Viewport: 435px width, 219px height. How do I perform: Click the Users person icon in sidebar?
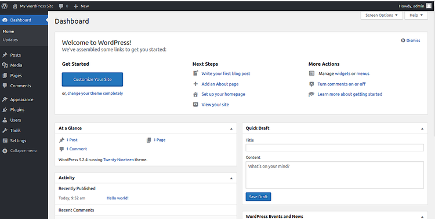(5, 120)
